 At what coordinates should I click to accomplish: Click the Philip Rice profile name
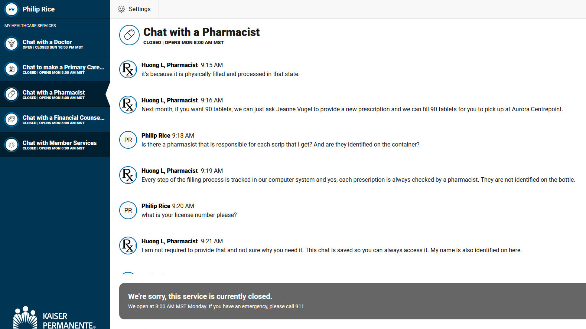tap(39, 9)
